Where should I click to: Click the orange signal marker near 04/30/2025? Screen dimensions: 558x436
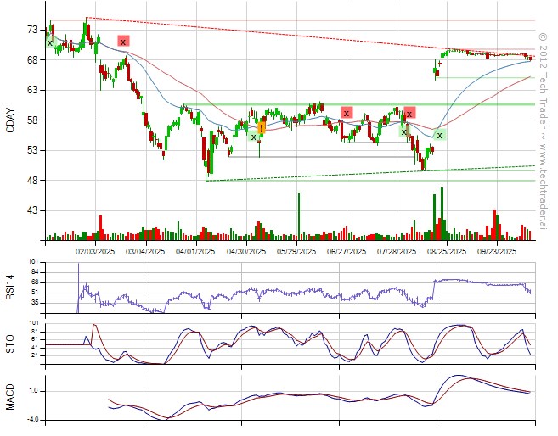point(262,127)
